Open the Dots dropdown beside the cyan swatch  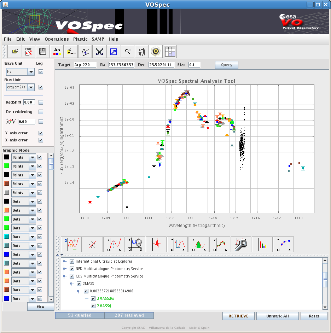click(33, 237)
